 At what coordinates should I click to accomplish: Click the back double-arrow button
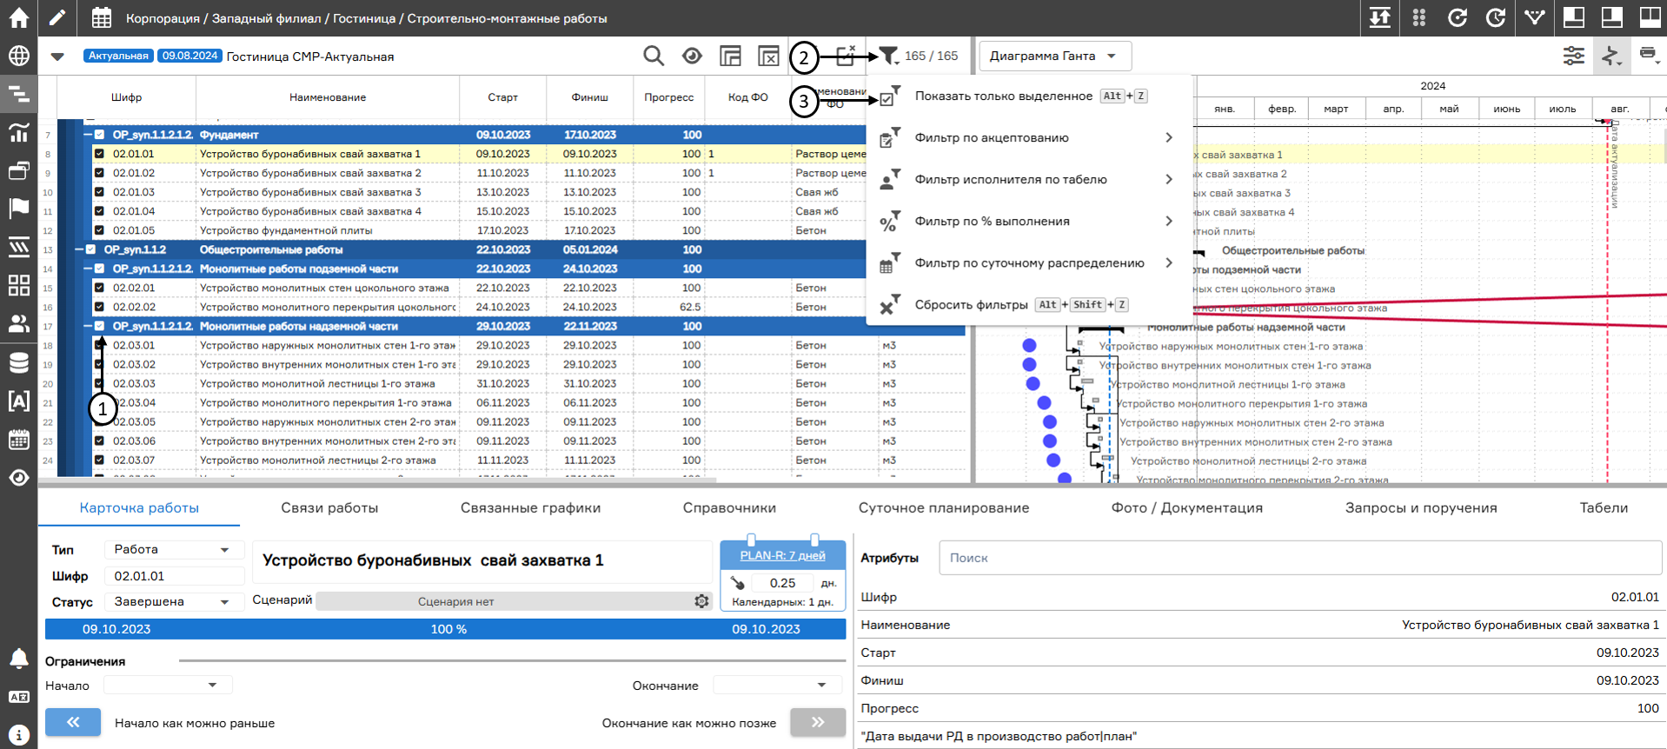coord(73,722)
